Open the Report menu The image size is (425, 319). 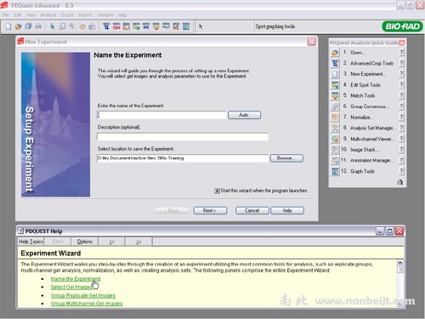85,14
